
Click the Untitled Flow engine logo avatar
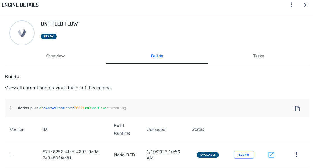[22, 33]
